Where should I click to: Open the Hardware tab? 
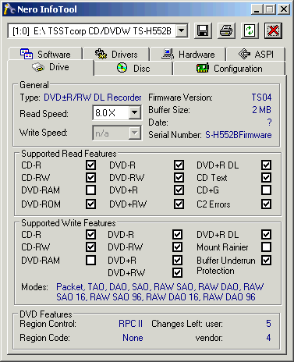pos(188,54)
